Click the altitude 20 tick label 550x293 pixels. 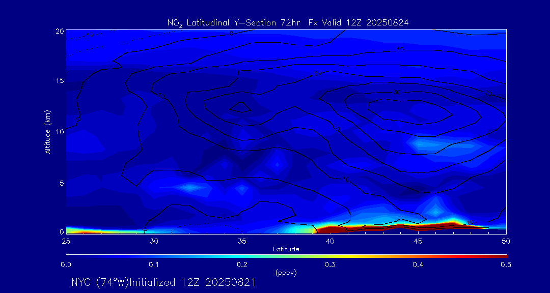click(59, 31)
